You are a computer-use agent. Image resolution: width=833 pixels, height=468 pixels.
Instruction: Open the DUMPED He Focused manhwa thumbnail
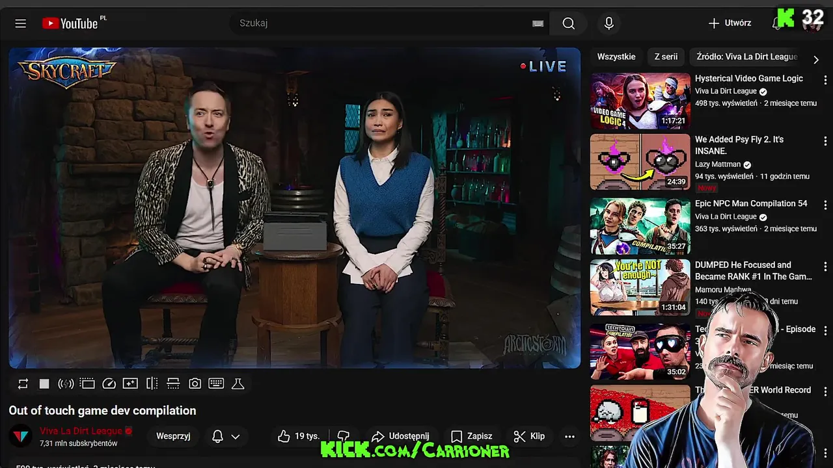[640, 287]
